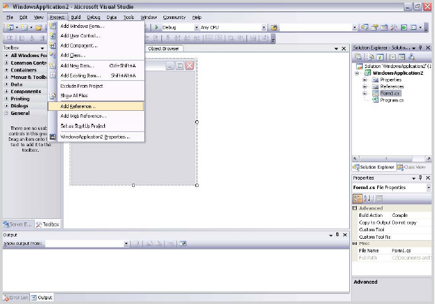Screen dimensions: 435x304
Task: Collapse the Advanced category in Properties
Action: (355, 208)
